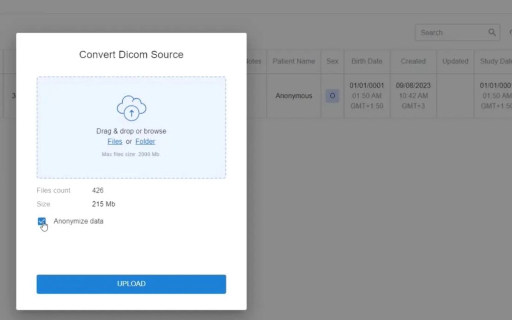The image size is (512, 320).
Task: Click inside the Search input field
Action: point(452,33)
